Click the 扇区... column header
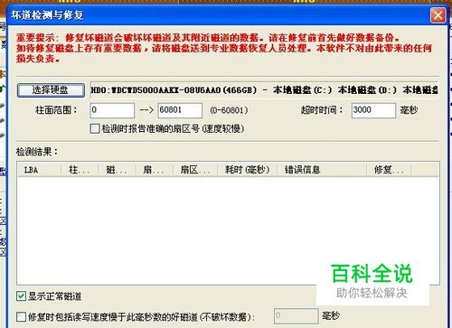This screenshot has width=452, height=328. coord(195,170)
